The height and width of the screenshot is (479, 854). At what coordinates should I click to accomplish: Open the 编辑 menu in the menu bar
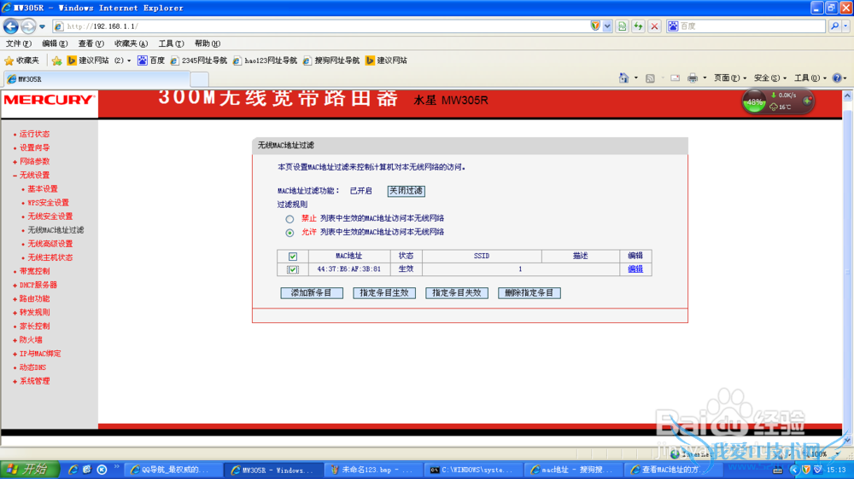pos(55,43)
